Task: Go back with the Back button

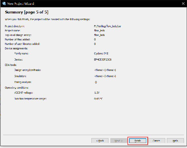Action: point(100,141)
